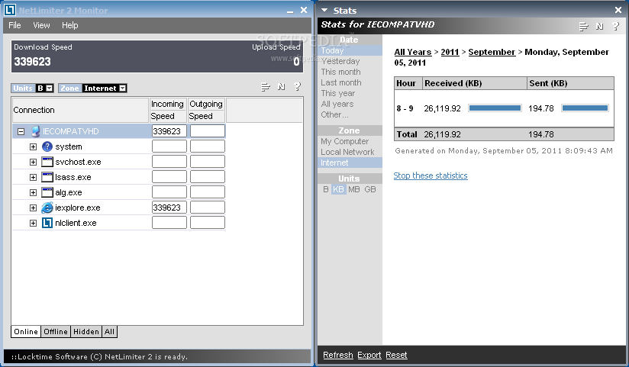Expand the lsass.exe tree node
Screen dimensions: 629x367
[34, 177]
